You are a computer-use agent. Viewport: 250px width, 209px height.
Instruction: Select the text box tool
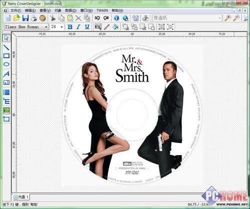(6, 82)
